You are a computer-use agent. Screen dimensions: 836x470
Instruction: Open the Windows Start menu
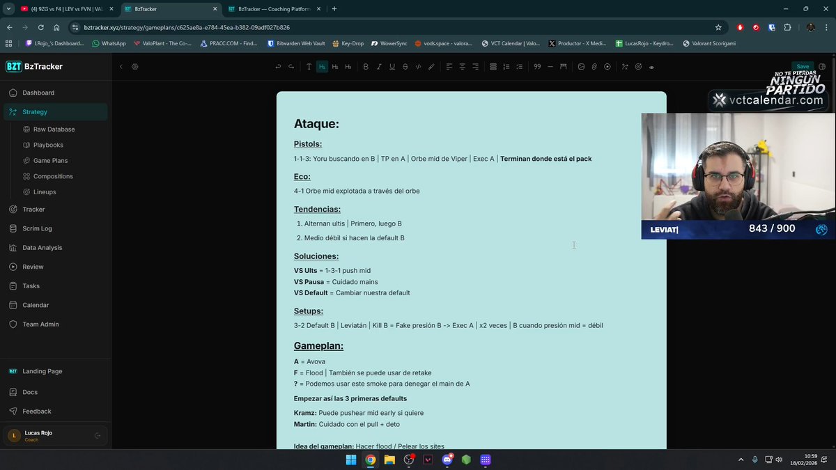pos(351,460)
